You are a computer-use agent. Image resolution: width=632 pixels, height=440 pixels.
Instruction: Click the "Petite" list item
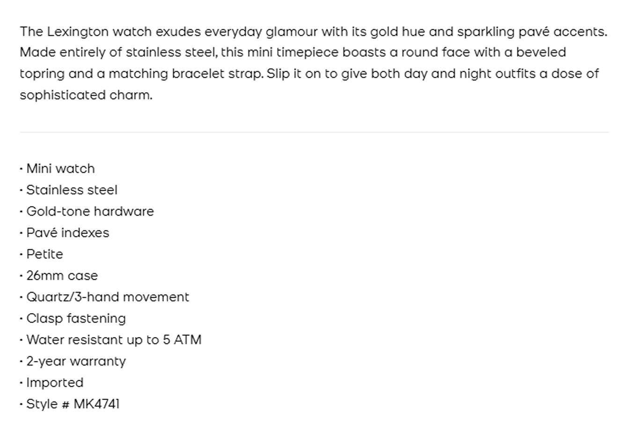tap(44, 254)
